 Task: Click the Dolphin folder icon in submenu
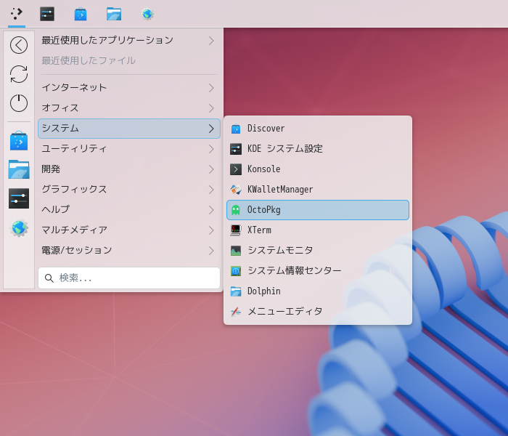click(236, 291)
